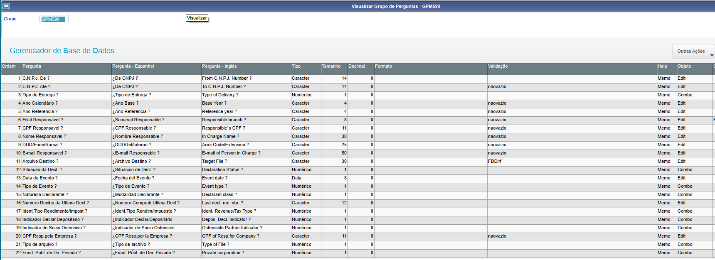Select row 'DDD/Fone/Ramal ?'

[x=357, y=145]
